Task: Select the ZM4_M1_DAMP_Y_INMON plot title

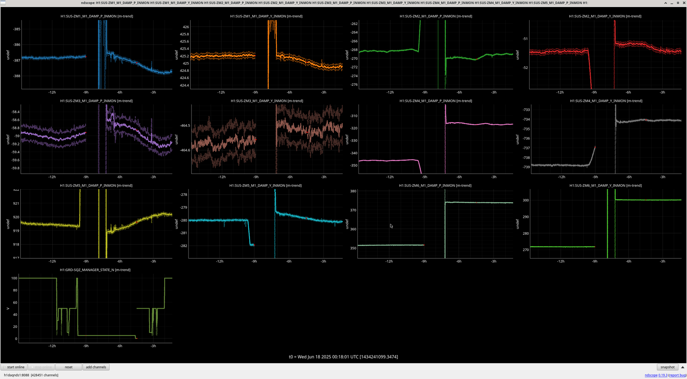Action: 606,101
